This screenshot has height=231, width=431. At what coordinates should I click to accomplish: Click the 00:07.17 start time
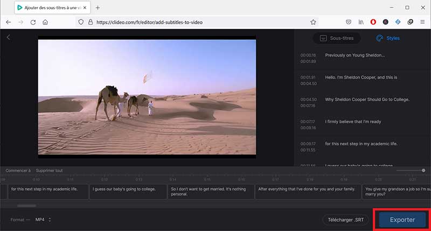tap(308, 122)
